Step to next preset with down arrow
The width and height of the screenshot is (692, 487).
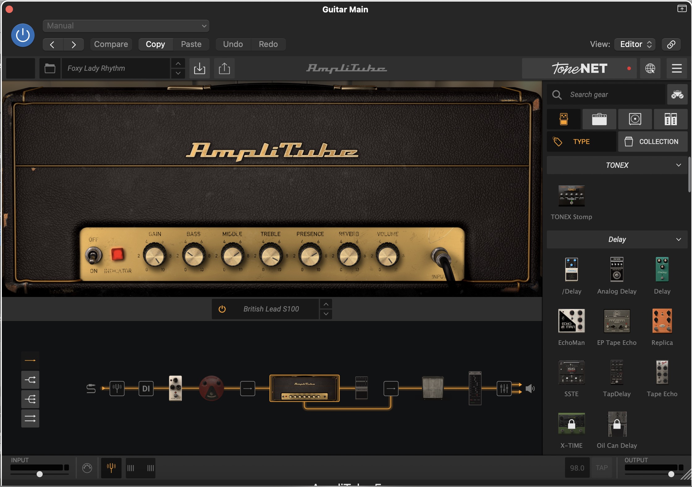[x=178, y=73]
